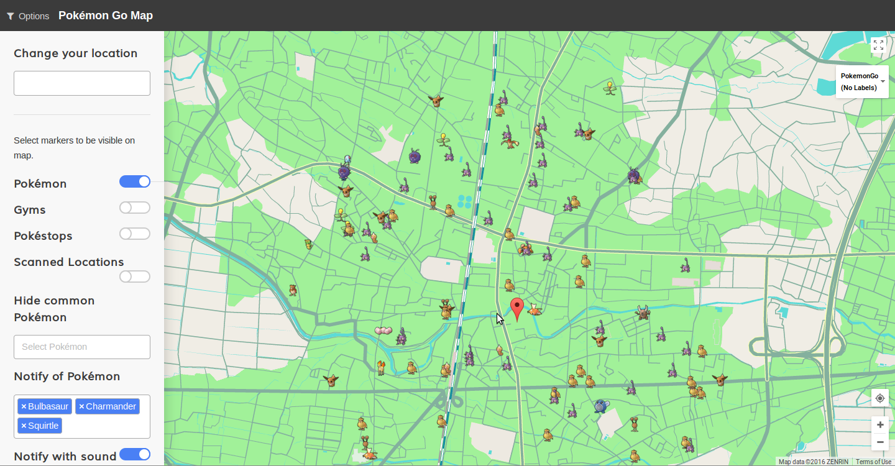Toggle fullscreen map view

point(878,45)
